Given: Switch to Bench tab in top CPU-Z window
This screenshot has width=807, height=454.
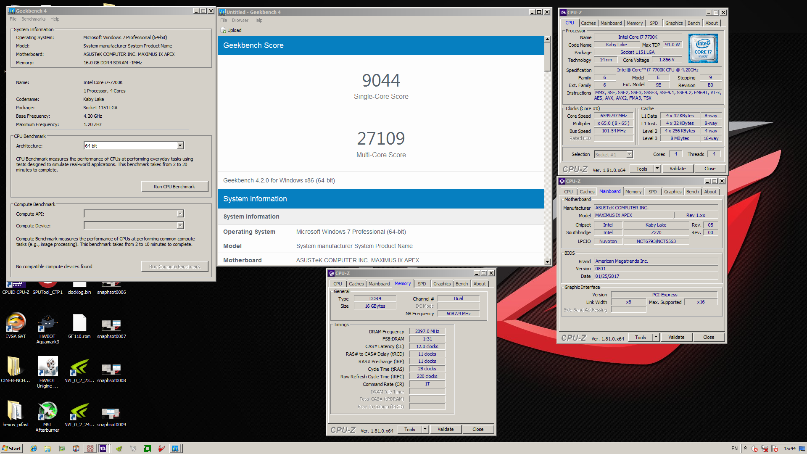Looking at the screenshot, I should [x=694, y=23].
